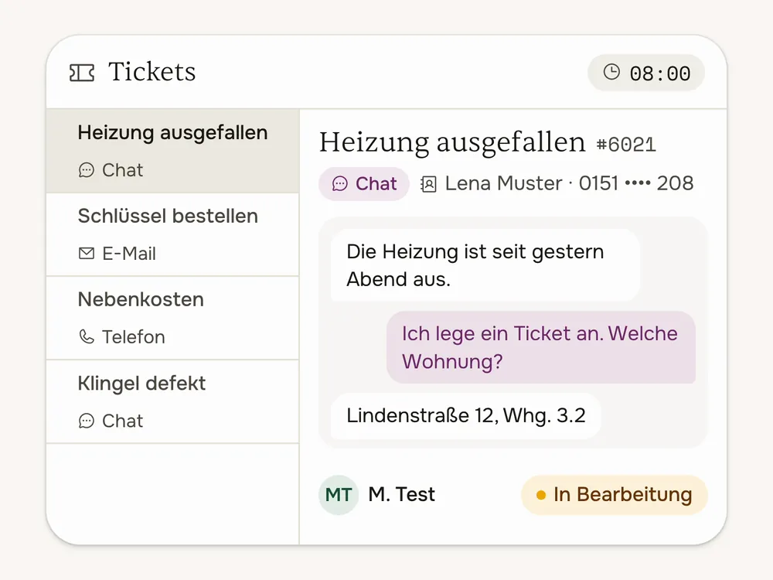Click chat bubble icon under Klingel defekt
773x580 pixels.
pyautogui.click(x=87, y=421)
